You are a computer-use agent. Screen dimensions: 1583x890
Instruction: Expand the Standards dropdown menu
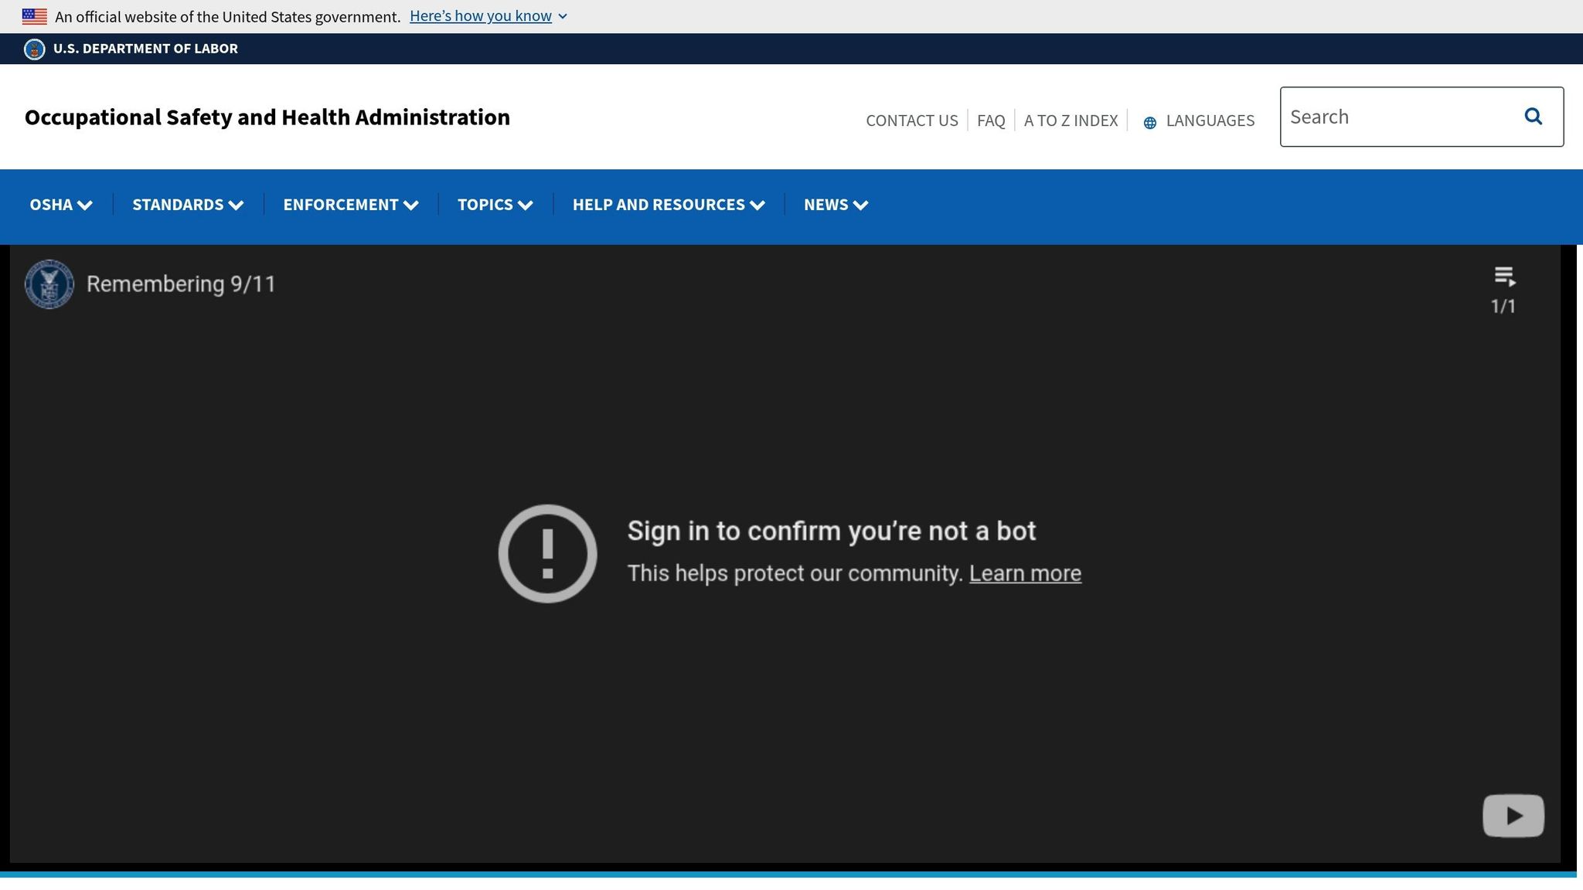[x=188, y=205]
